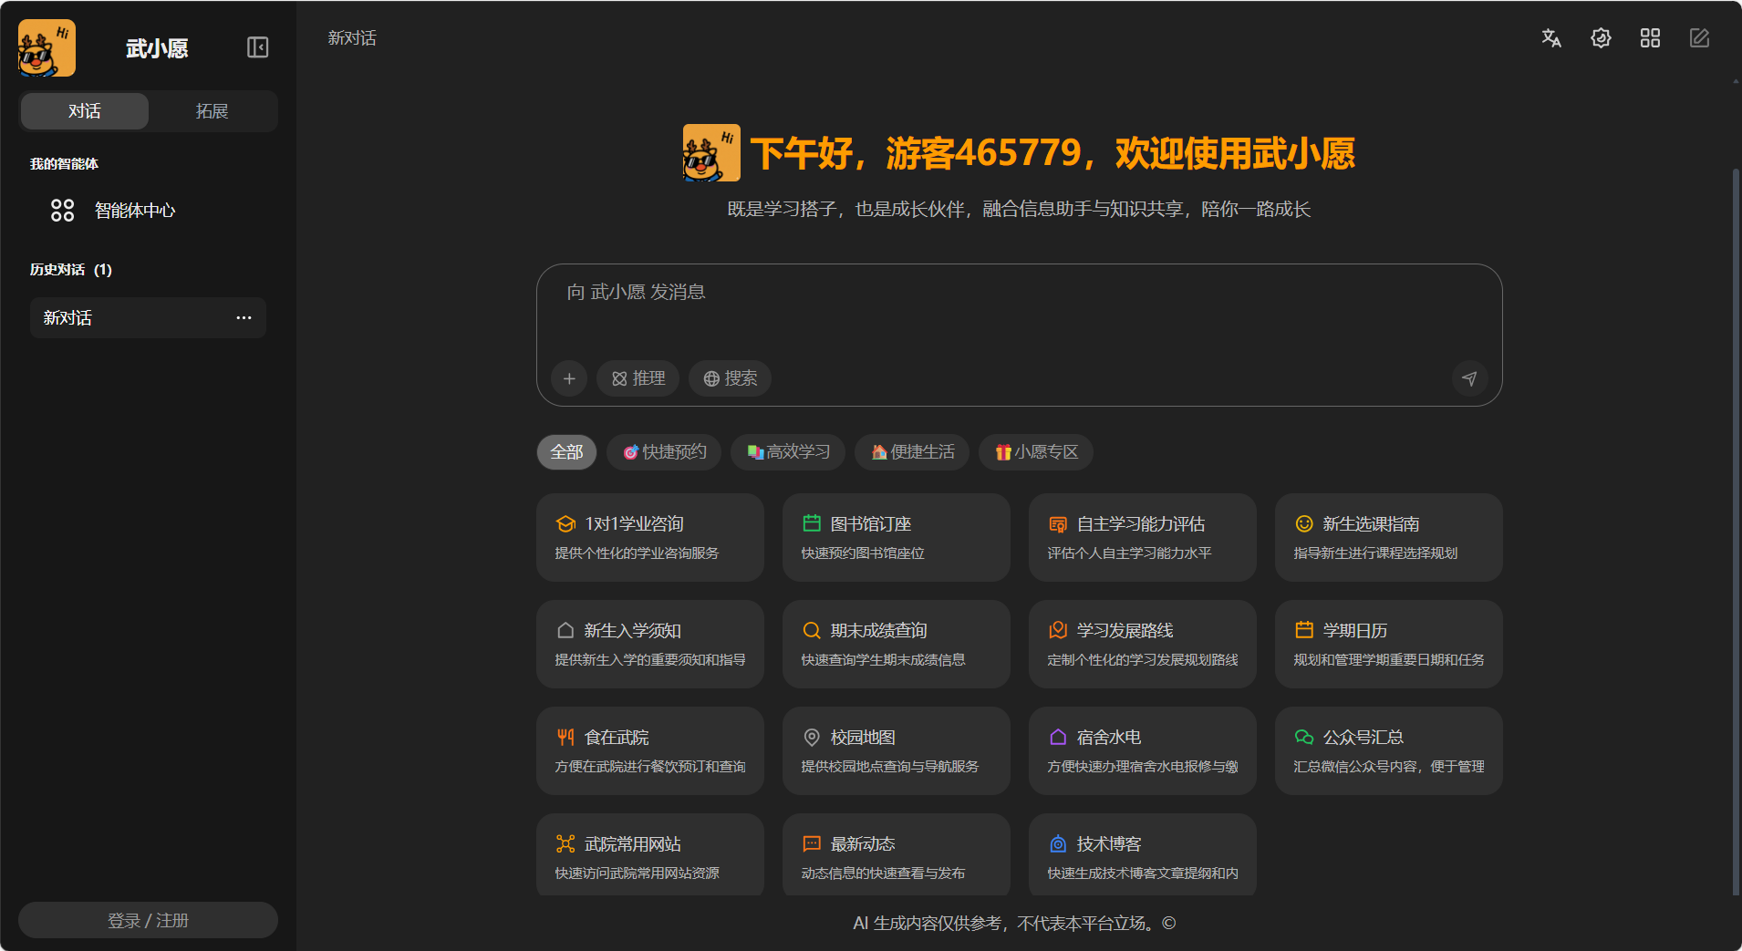The image size is (1742, 951).
Task: Click the four-square apps grid icon
Action: click(1650, 38)
